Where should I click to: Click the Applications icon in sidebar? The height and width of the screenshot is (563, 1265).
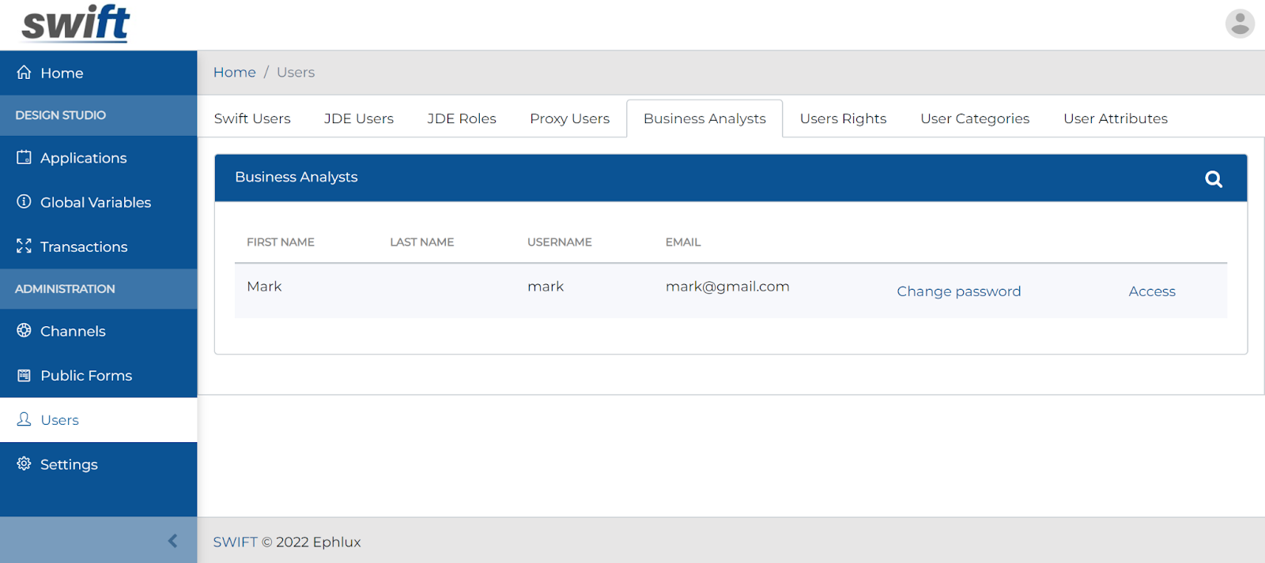click(x=24, y=157)
